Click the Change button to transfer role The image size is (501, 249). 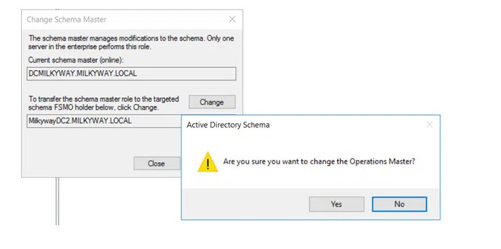tap(212, 102)
